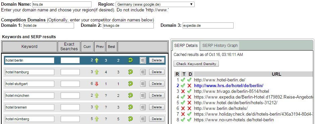Refresh ranking for hotel nürnberg keyword
This screenshot has width=315, height=124.
click(130, 119)
